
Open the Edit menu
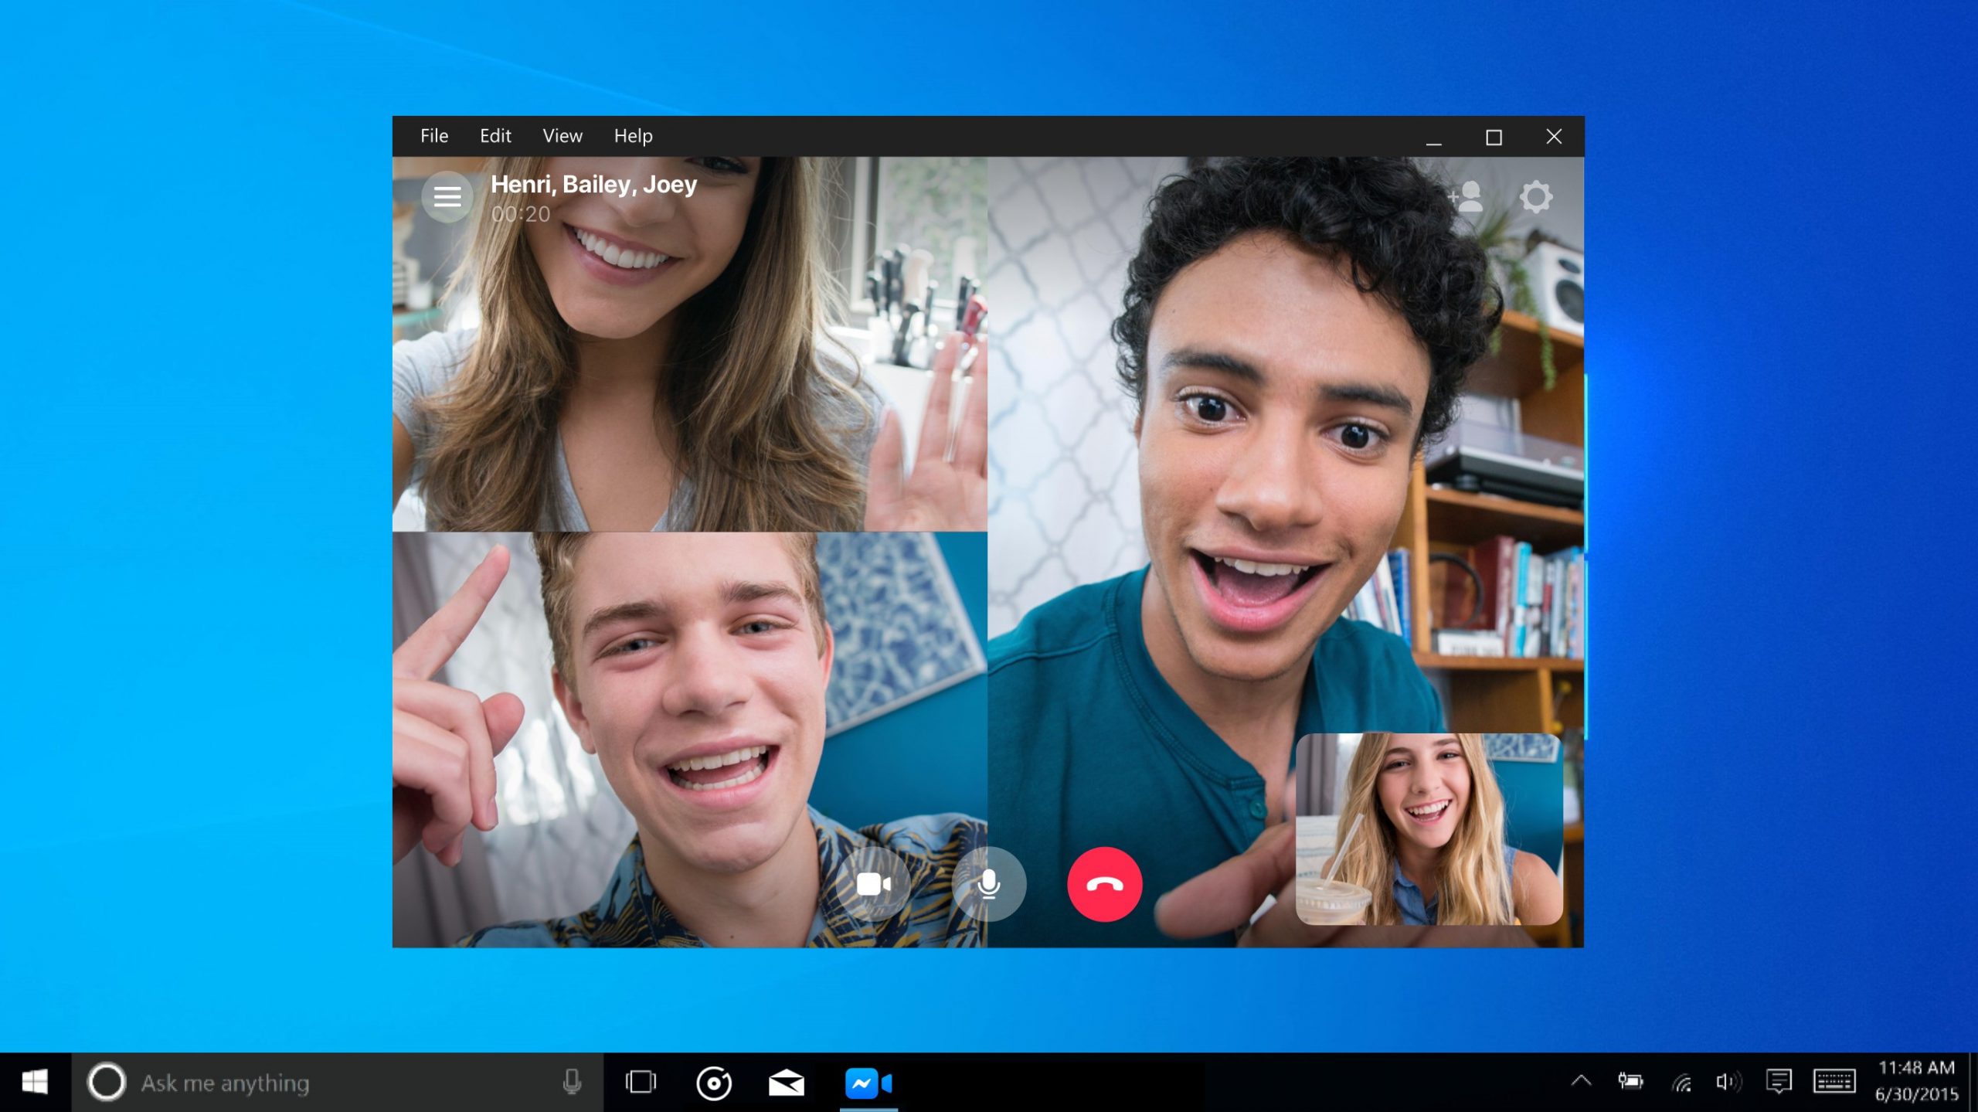(495, 136)
